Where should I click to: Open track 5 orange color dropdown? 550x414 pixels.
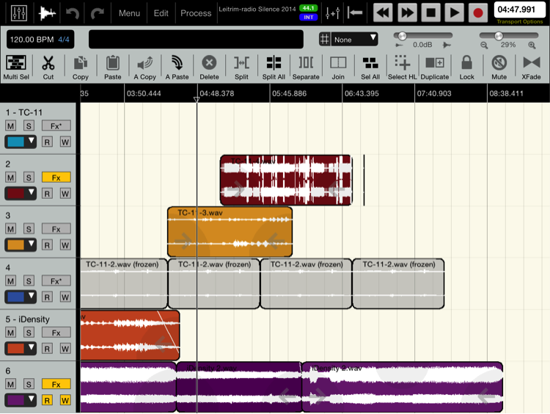point(21,349)
